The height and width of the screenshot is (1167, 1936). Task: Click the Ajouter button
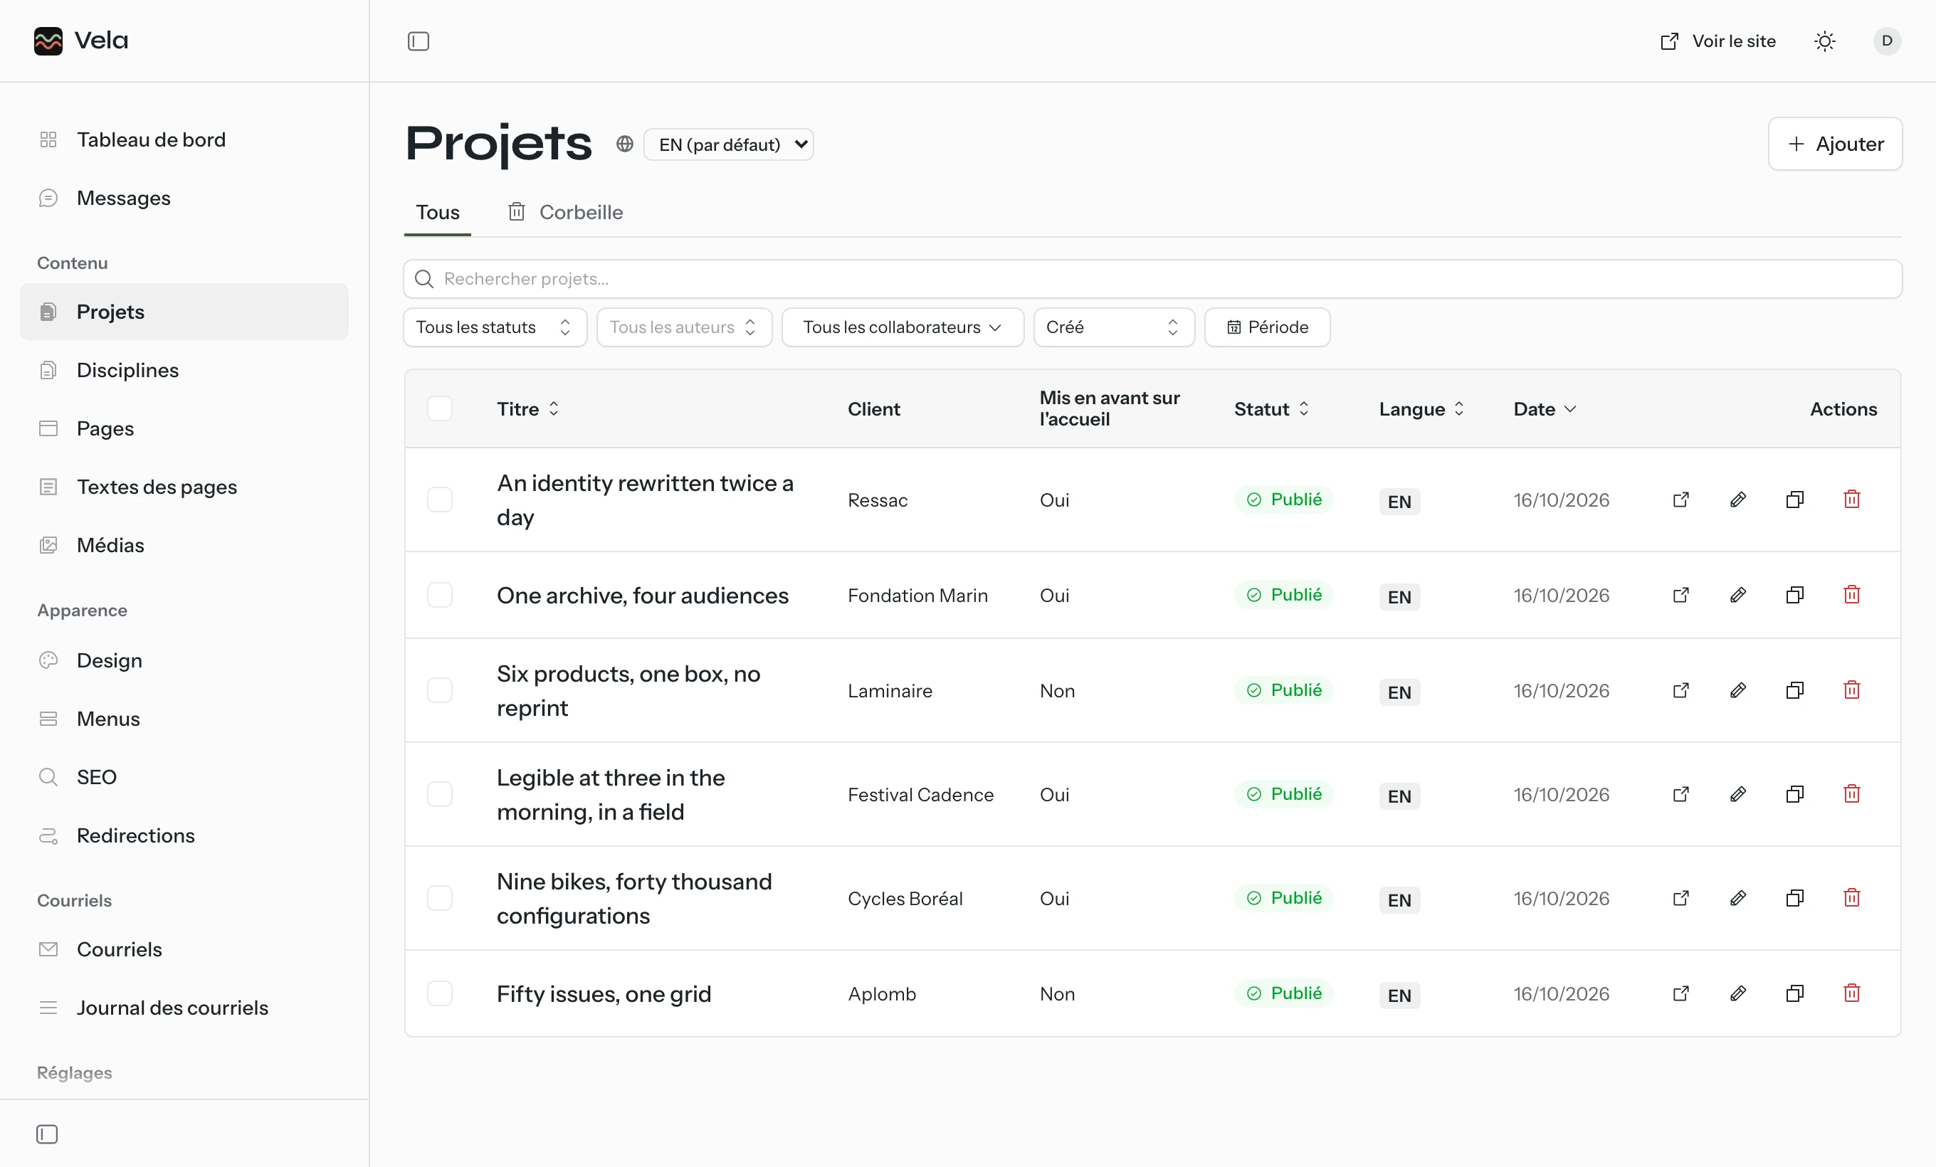click(x=1835, y=144)
